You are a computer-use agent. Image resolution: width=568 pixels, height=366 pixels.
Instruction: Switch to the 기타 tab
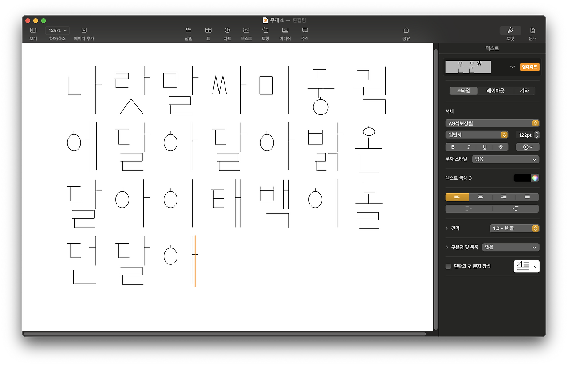point(524,91)
